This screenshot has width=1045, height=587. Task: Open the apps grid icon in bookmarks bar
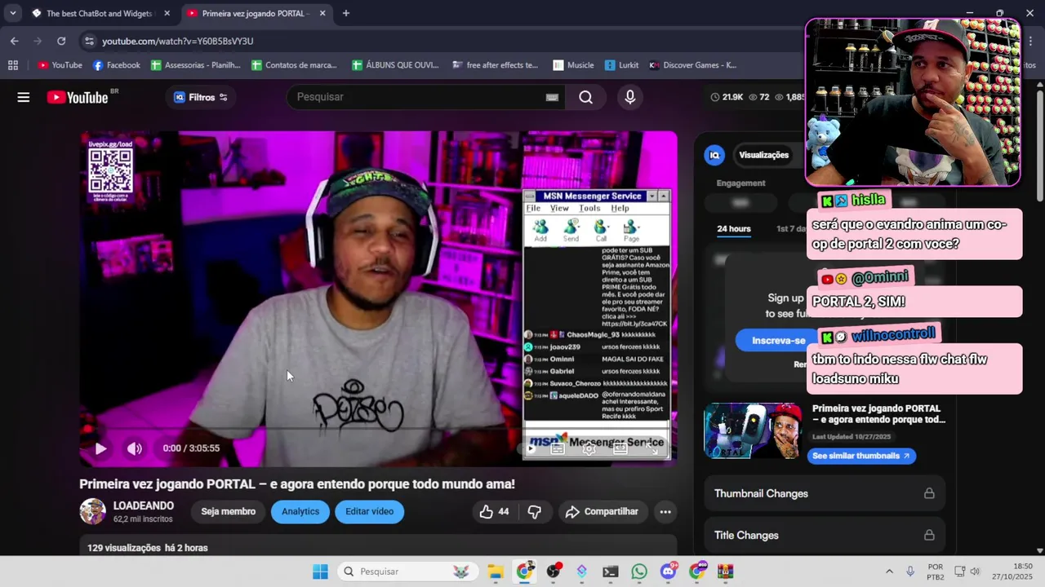13,65
